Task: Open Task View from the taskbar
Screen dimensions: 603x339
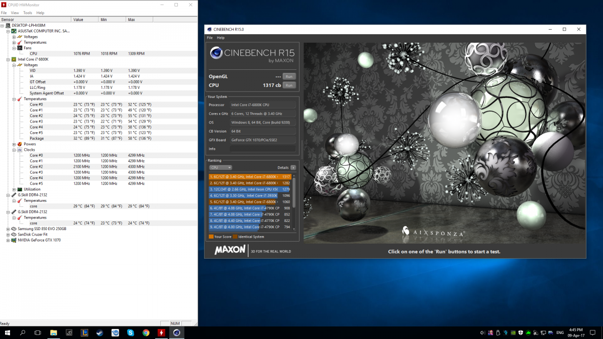Action: click(x=38, y=332)
